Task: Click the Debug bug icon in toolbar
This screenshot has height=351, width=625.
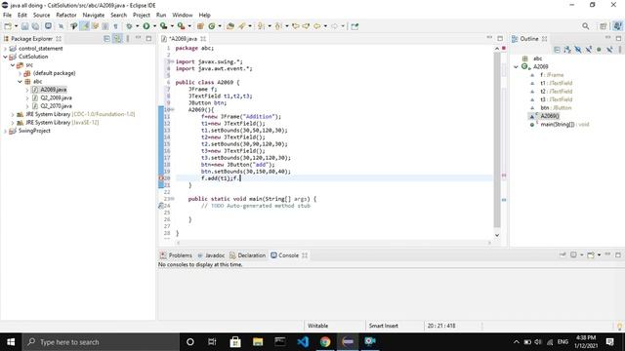Action: [129, 26]
